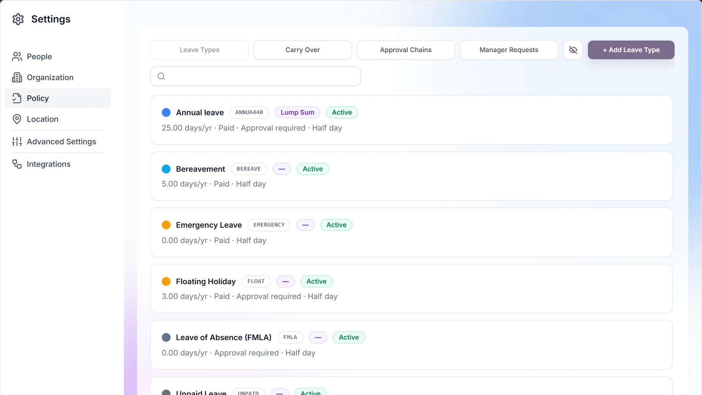The image size is (702, 395).
Task: Click the People users icon
Action: (x=17, y=57)
